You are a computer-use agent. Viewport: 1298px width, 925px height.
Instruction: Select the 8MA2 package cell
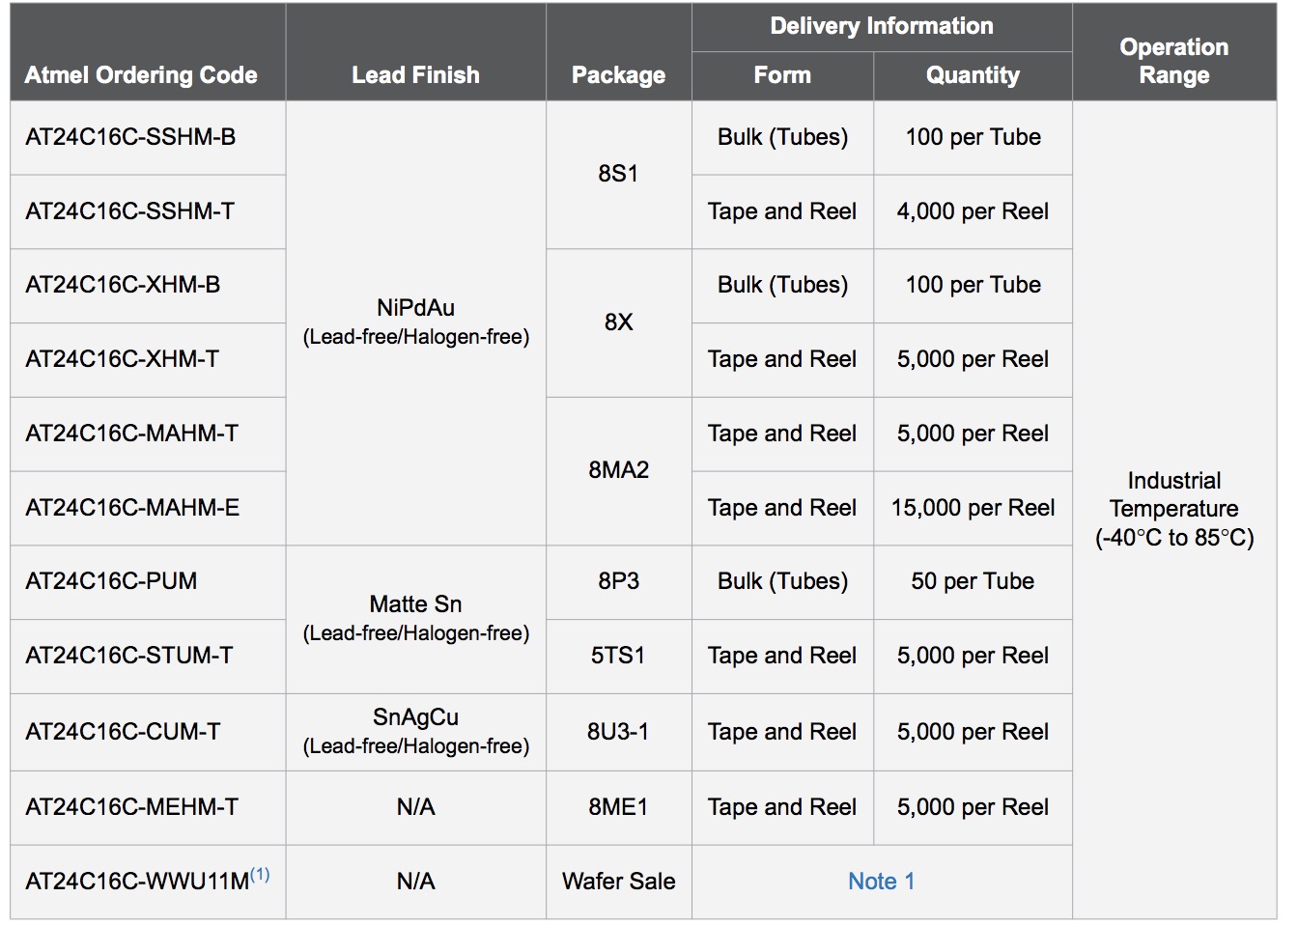click(x=618, y=470)
